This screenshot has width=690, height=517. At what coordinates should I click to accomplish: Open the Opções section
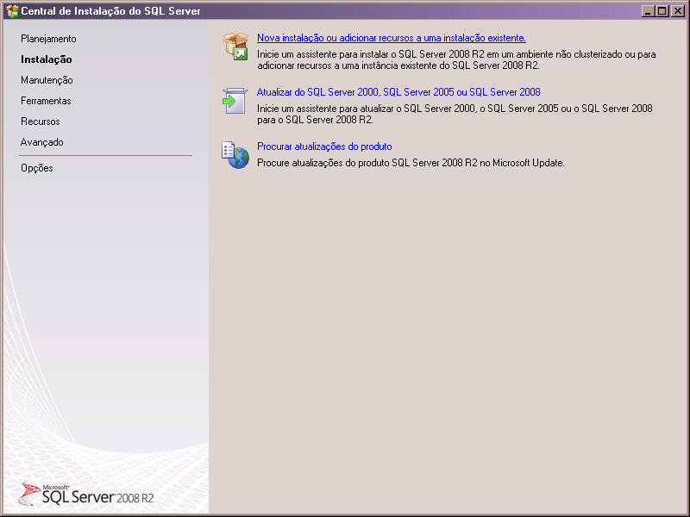36,168
